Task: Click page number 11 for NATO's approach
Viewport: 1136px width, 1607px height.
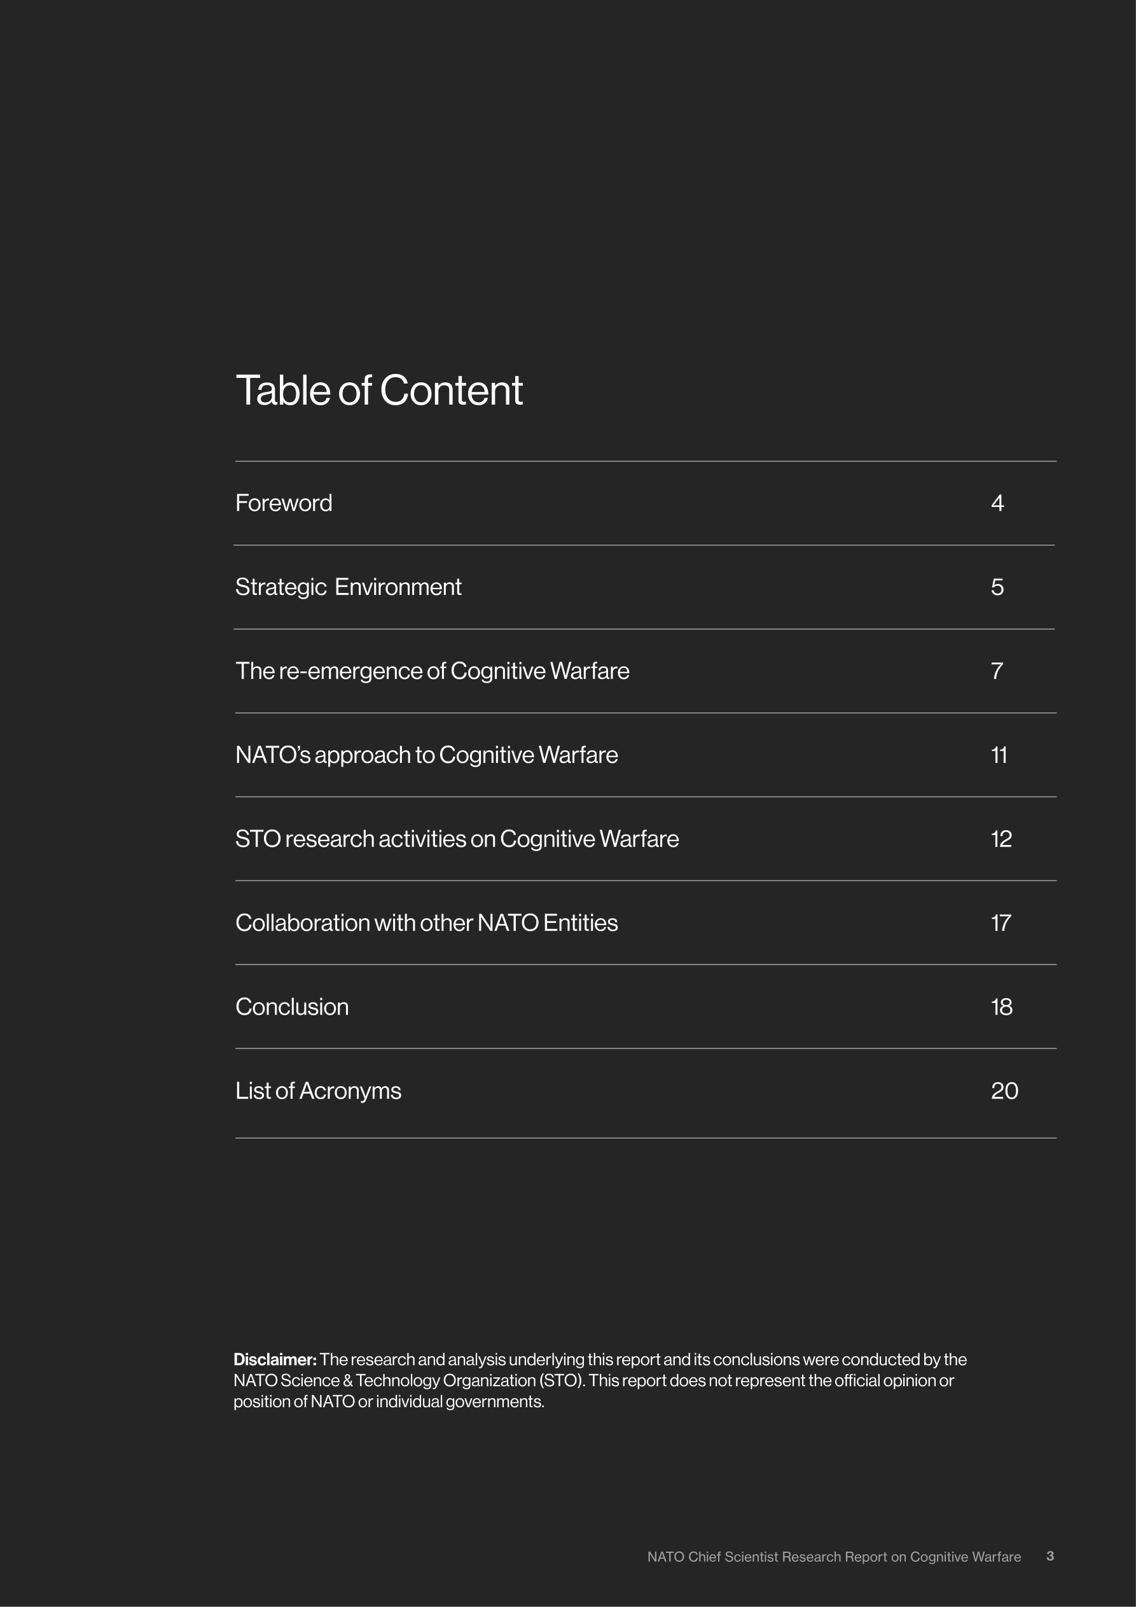Action: point(999,755)
